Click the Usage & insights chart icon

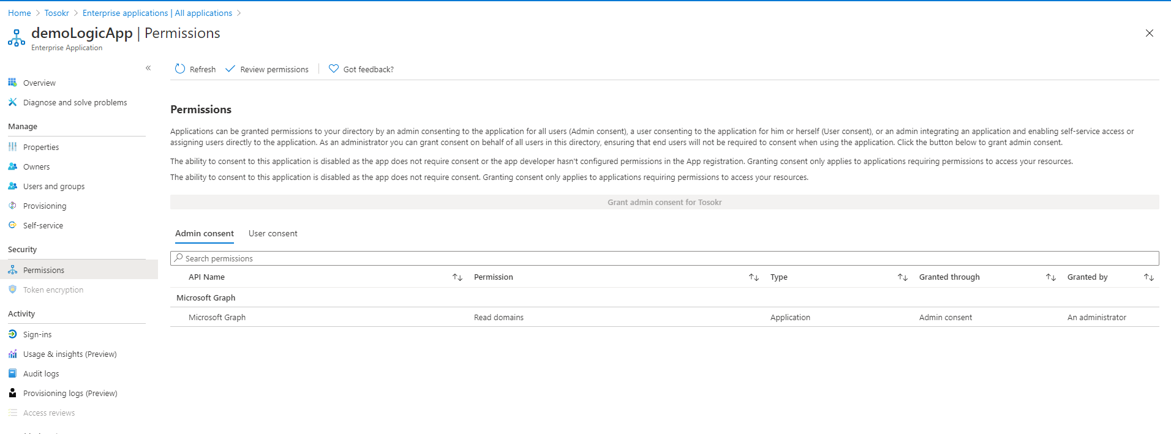[12, 354]
